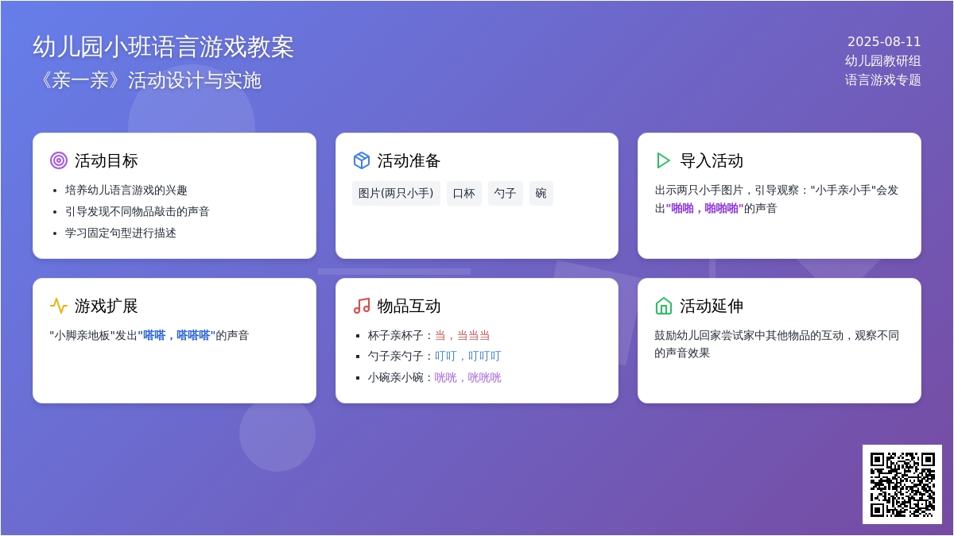Click the red text 当，当当当
Image resolution: width=954 pixels, height=536 pixels.
pos(462,335)
